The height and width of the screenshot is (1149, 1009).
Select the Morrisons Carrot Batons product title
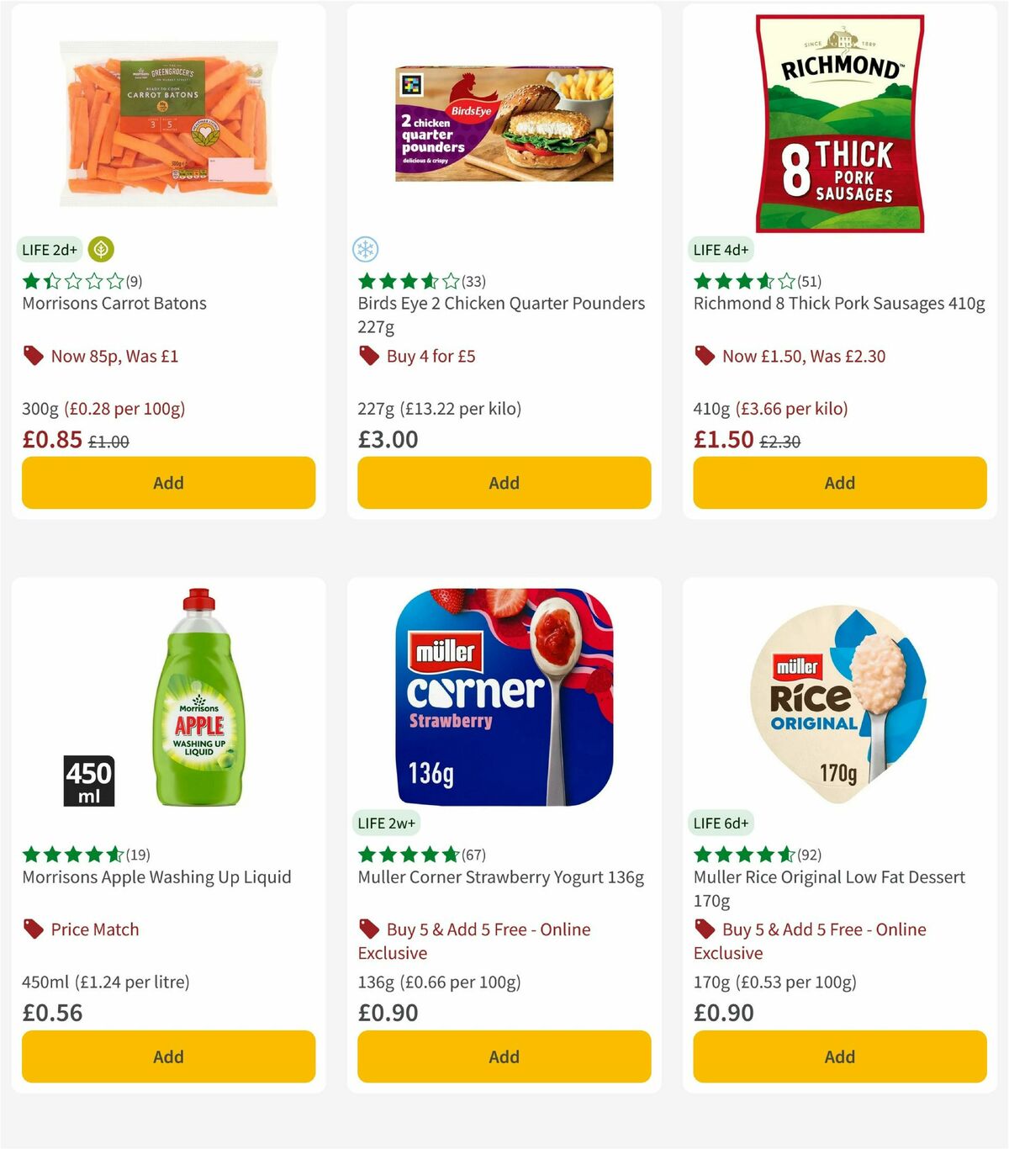coord(114,304)
